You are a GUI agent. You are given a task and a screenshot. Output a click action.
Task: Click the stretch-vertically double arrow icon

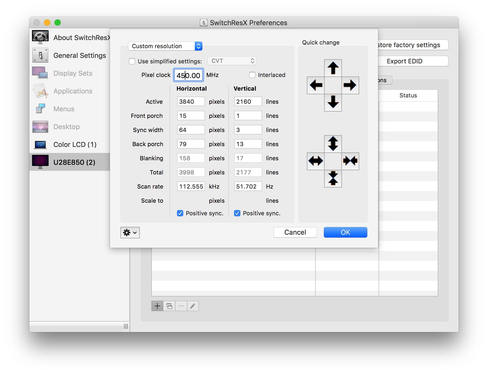click(x=333, y=144)
